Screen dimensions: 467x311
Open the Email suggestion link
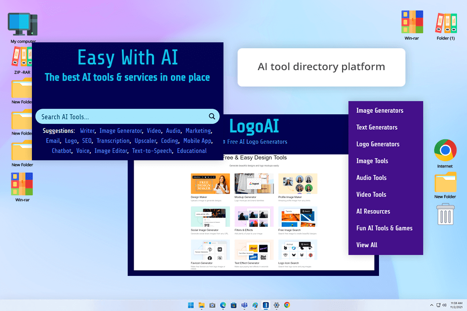53,141
